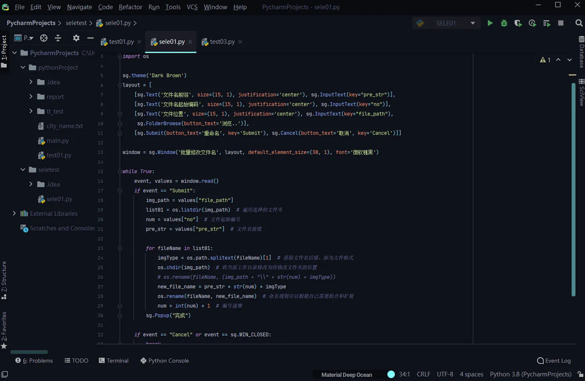
Task: Close the test01.py tab
Action: [x=139, y=42]
